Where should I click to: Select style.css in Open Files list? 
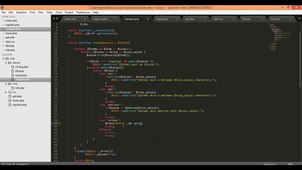[x=10, y=42]
